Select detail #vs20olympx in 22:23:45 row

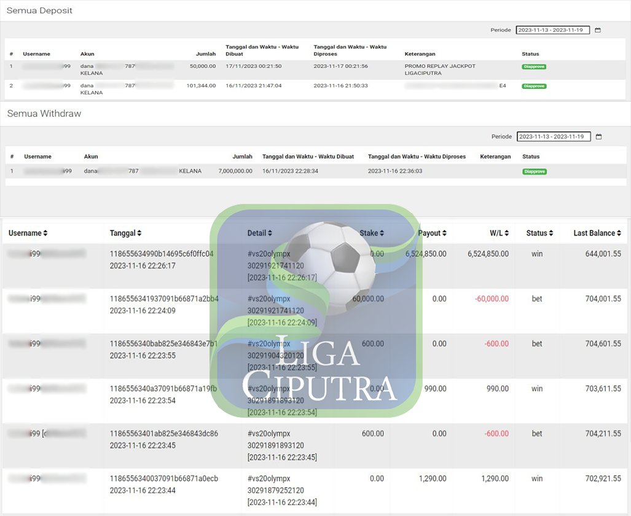tap(269, 434)
